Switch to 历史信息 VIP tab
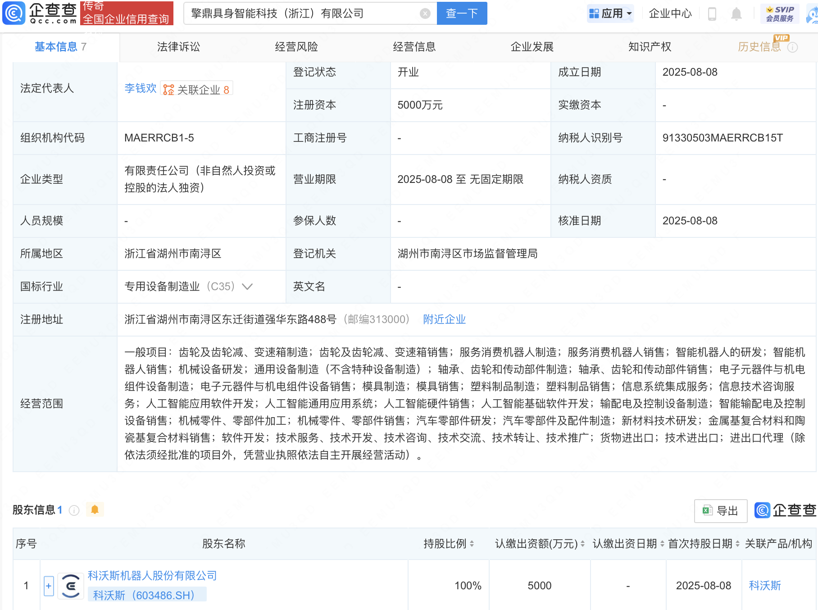The image size is (818, 610). [759, 47]
